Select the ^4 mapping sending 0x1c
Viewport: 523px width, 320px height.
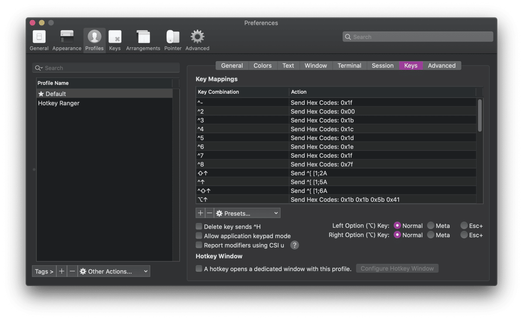[x=336, y=129]
